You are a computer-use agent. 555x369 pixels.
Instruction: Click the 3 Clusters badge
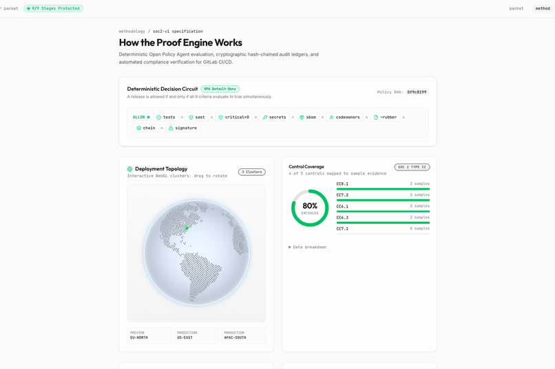pyautogui.click(x=251, y=172)
